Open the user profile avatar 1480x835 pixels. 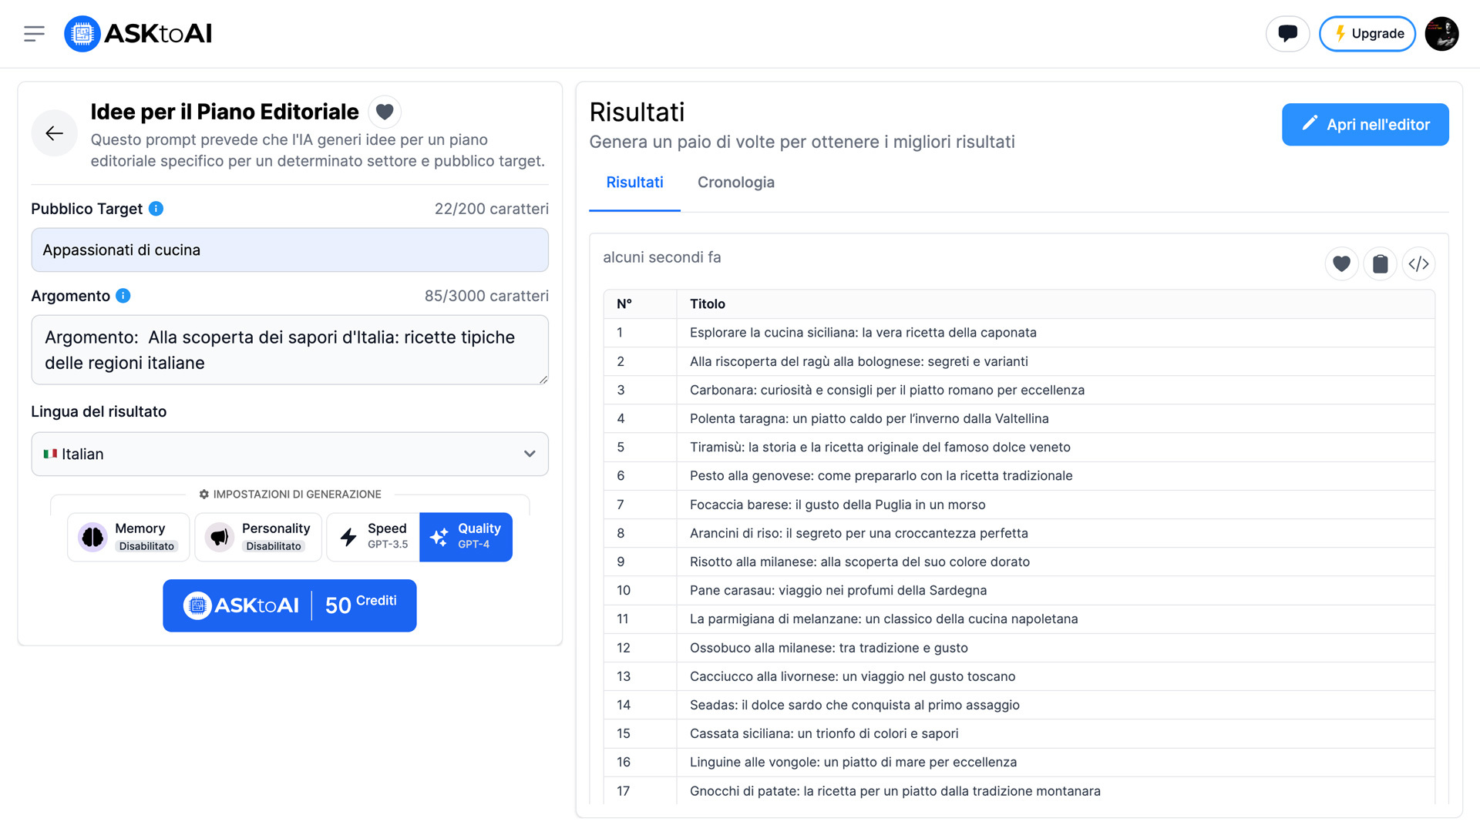[1441, 34]
